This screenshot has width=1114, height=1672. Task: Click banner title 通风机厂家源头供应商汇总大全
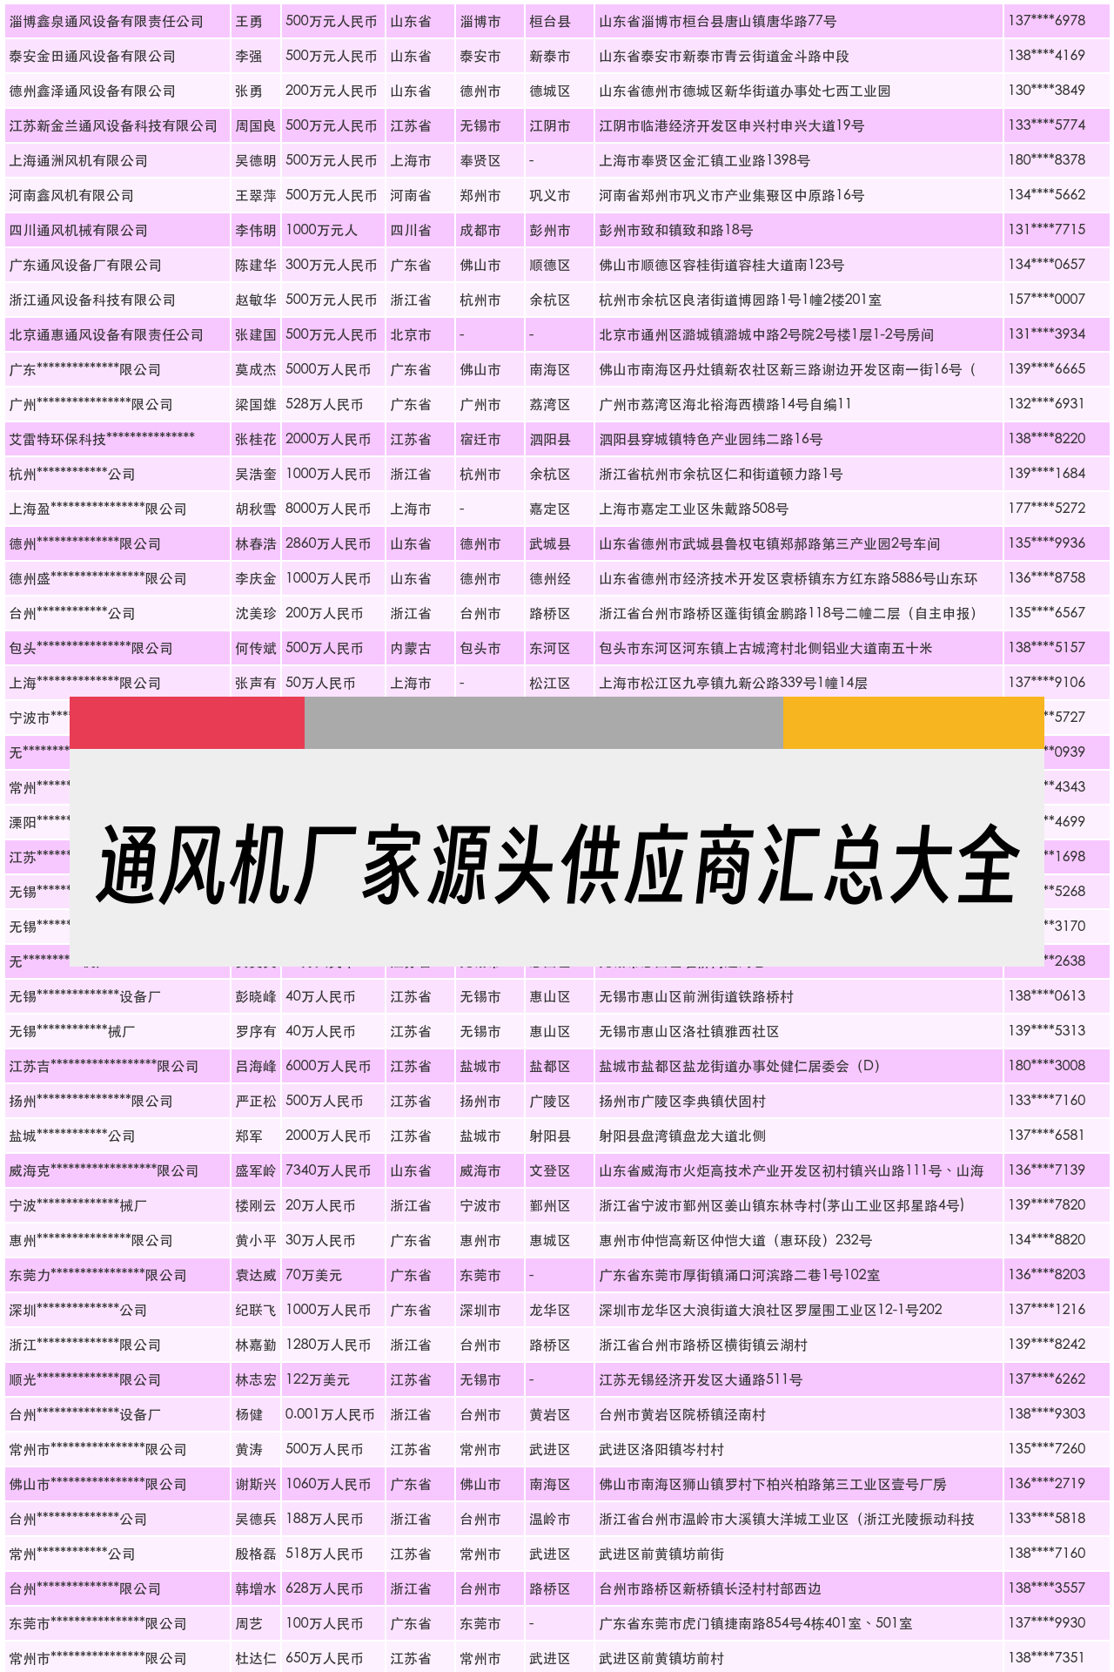click(557, 866)
